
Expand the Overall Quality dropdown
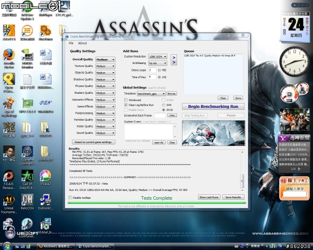click(106, 60)
